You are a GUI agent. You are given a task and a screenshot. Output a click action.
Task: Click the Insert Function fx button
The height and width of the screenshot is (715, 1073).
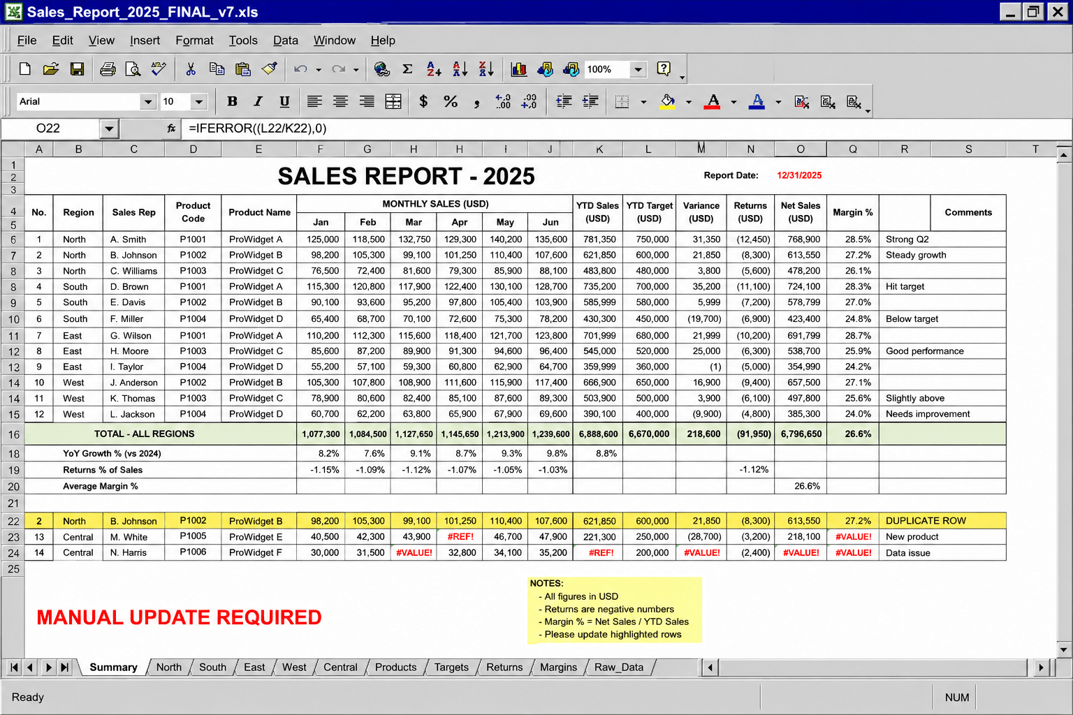tap(171, 128)
